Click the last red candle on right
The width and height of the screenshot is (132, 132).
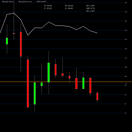[97, 96]
